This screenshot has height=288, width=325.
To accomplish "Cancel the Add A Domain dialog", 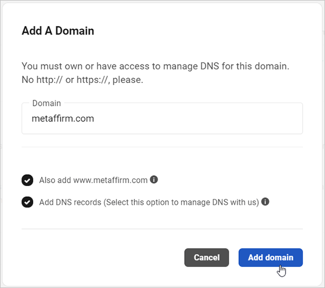I will click(x=207, y=258).
